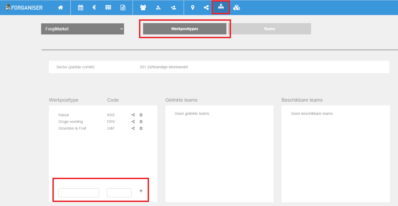This screenshot has height=206, width=398.
Task: Click the add employee icon
Action: (173, 8)
